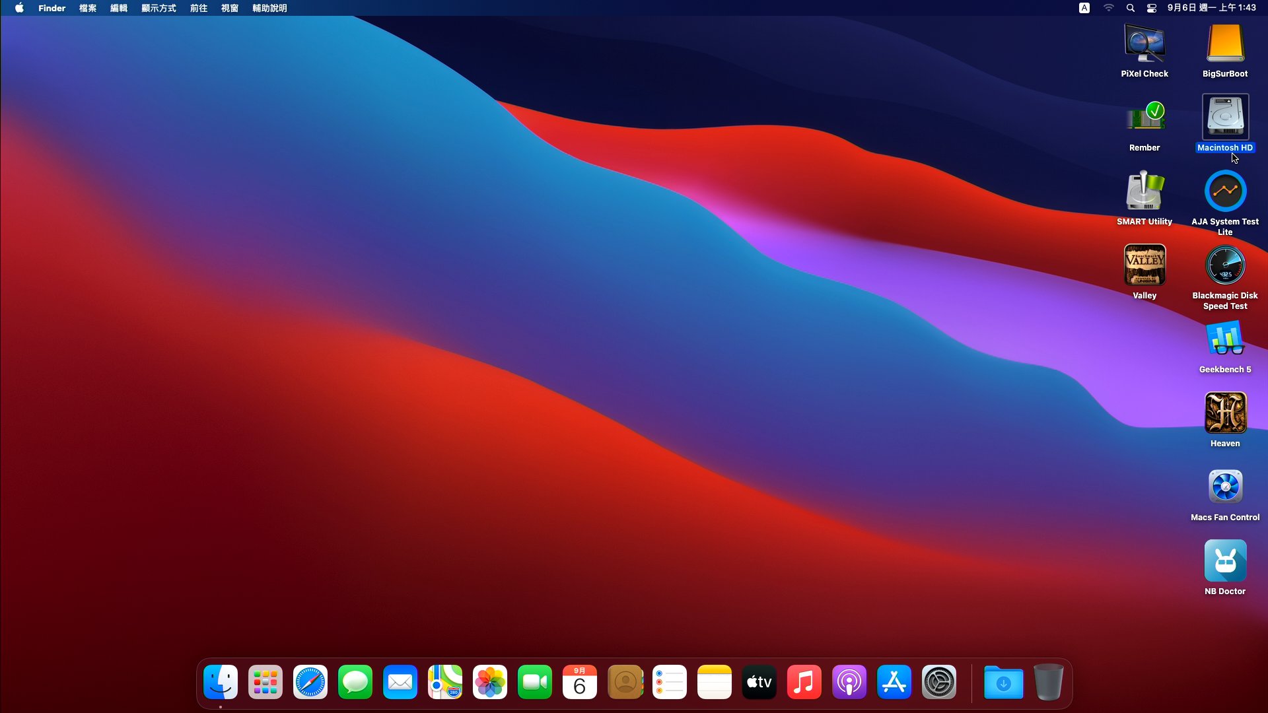
Task: Open System Preferences from the dock
Action: tap(938, 682)
